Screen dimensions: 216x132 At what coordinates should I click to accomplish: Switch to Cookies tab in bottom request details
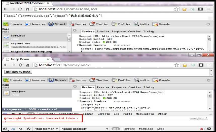tap(135, 87)
